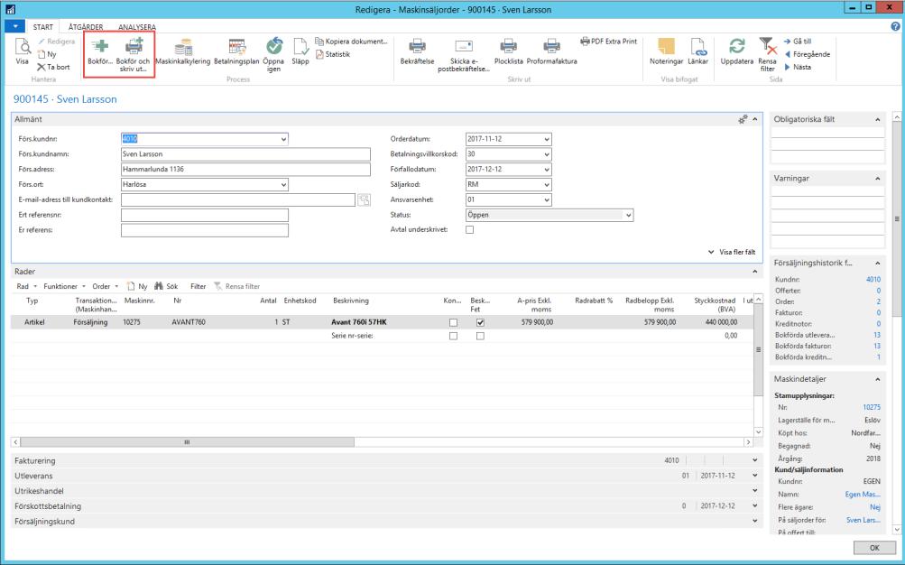Open the Kundnr 4010 link in Försäljningshistorik
Image resolution: width=905 pixels, height=565 pixels.
[873, 279]
